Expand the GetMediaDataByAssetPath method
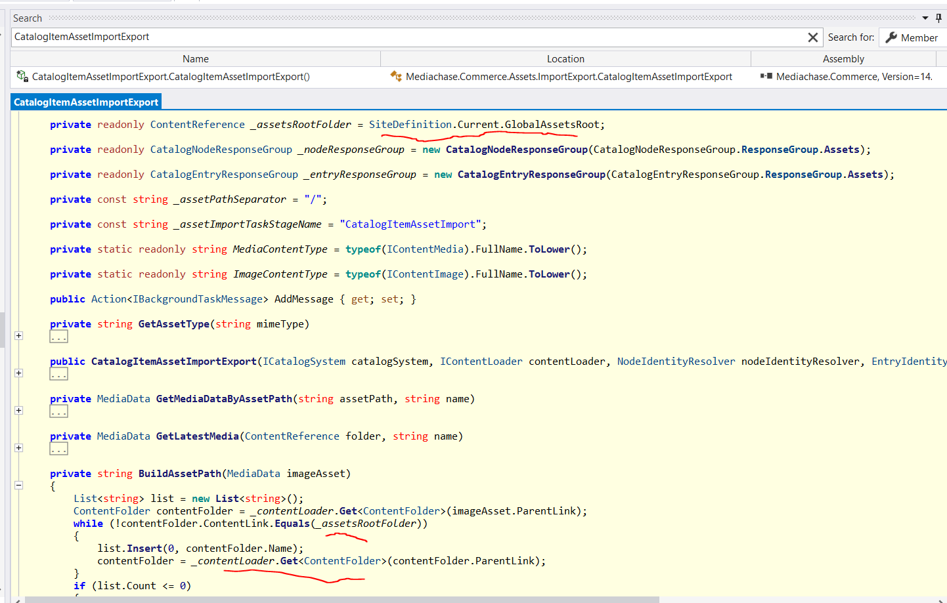Viewport: 947px width, 603px height. pyautogui.click(x=19, y=410)
